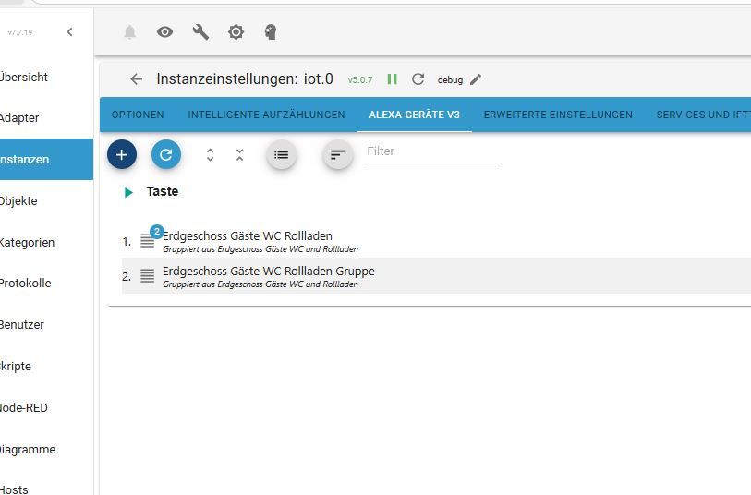This screenshot has height=495, width=751.
Task: Open Instanzen in the sidebar
Action: [x=46, y=160]
